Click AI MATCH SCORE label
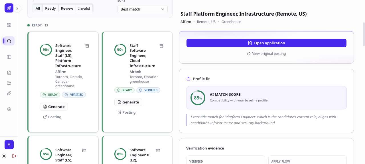The height and width of the screenshot is (164, 365). (225, 94)
